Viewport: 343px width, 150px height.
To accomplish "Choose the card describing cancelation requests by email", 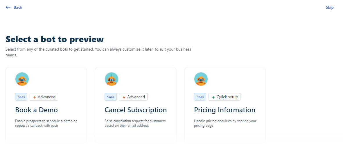I will tap(136, 105).
